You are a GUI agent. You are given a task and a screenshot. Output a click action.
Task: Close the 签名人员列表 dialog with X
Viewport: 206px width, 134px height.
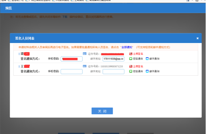(197, 38)
